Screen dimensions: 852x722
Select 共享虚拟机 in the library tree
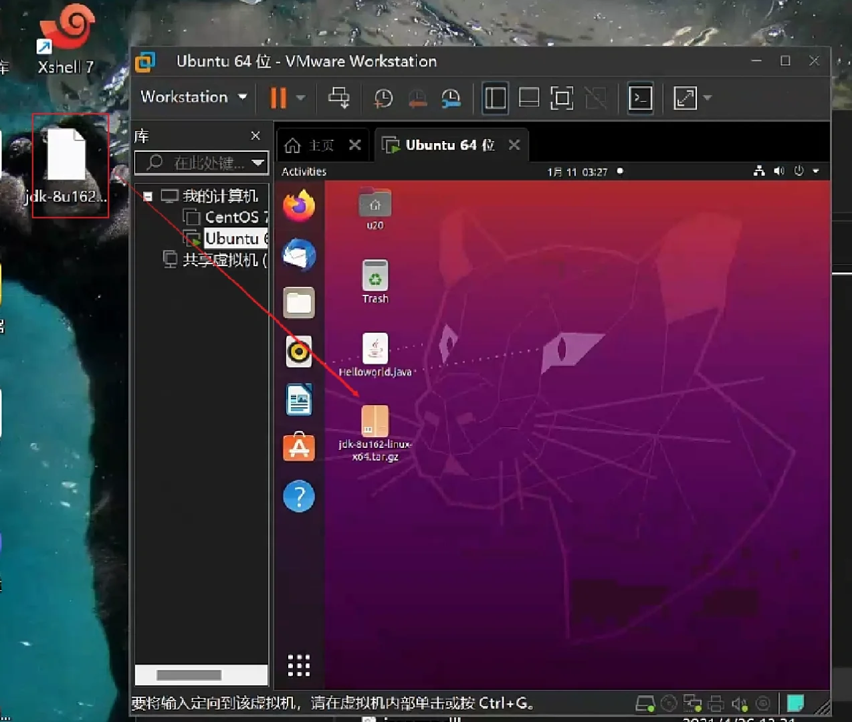(215, 260)
